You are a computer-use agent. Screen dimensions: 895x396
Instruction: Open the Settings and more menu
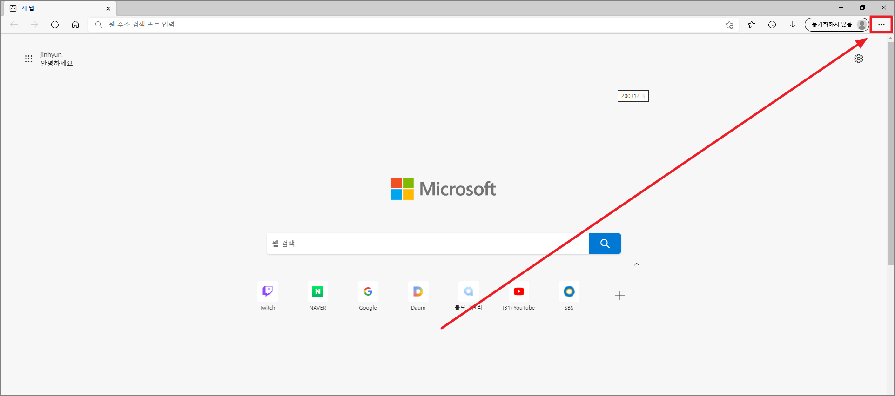click(882, 25)
